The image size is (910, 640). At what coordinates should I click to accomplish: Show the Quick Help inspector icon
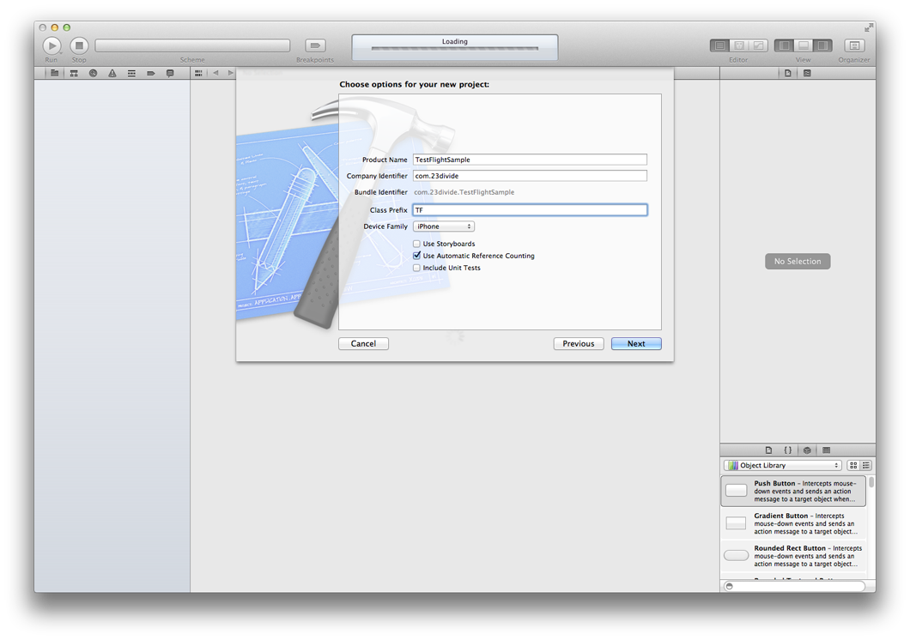point(807,73)
